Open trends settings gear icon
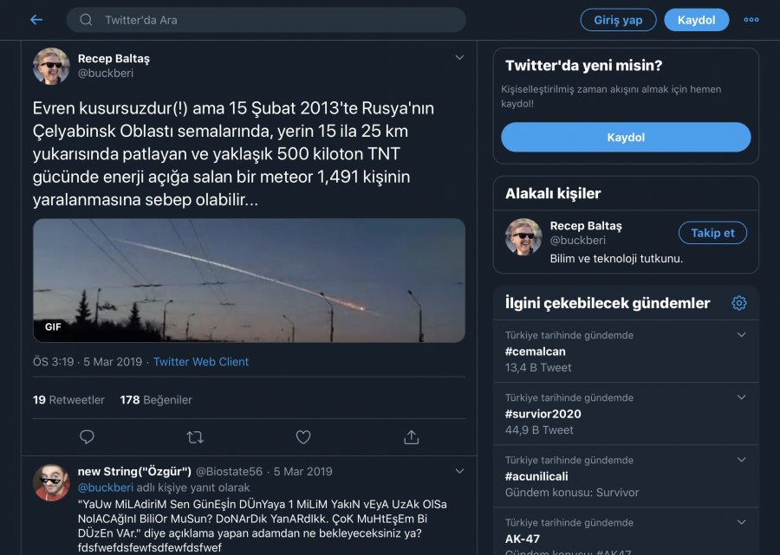Image resolution: width=780 pixels, height=555 pixels. tap(739, 303)
